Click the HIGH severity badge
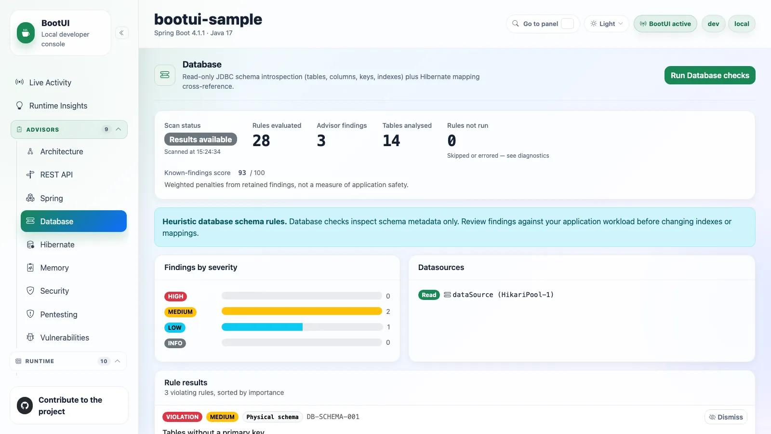Screen dimensions: 771x434 tap(175, 296)
